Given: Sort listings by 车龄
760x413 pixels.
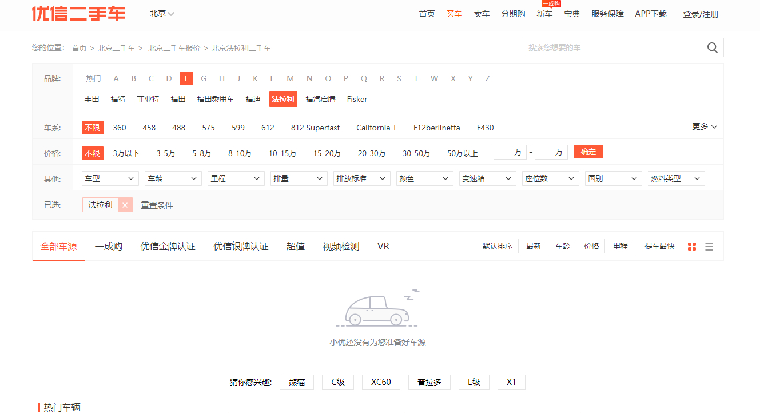Looking at the screenshot, I should tap(563, 246).
